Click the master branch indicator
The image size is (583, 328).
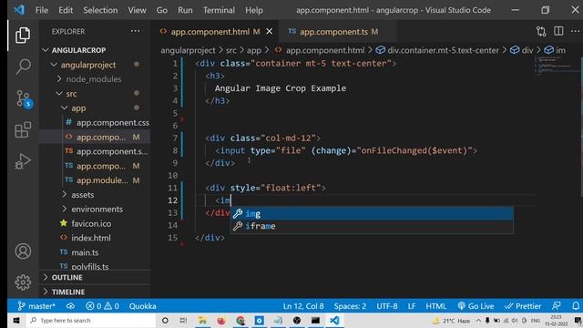(36, 306)
